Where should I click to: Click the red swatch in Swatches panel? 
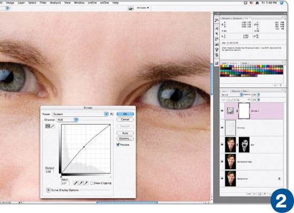pyautogui.click(x=221, y=66)
